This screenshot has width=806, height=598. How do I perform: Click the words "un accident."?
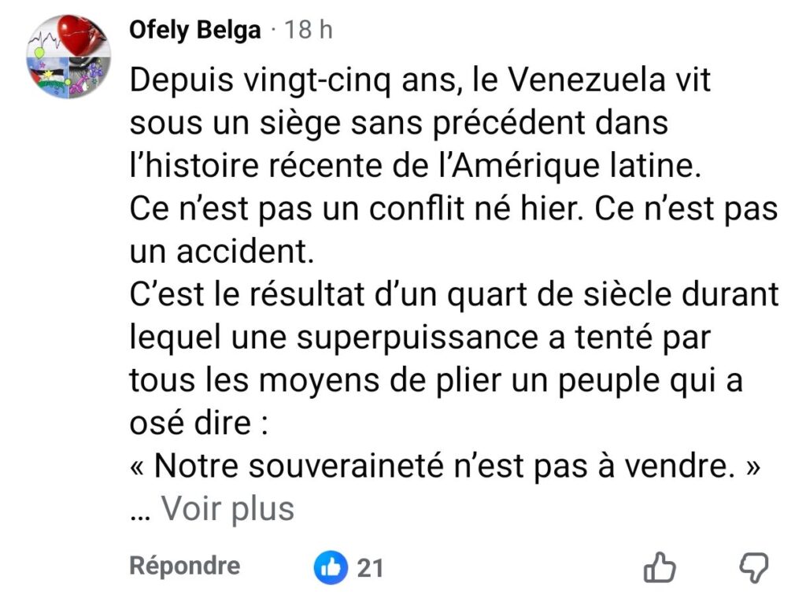pos(220,252)
